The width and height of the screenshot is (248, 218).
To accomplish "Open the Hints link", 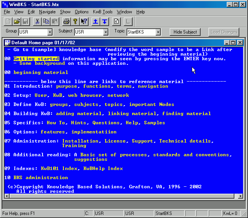I will (x=79, y=123).
